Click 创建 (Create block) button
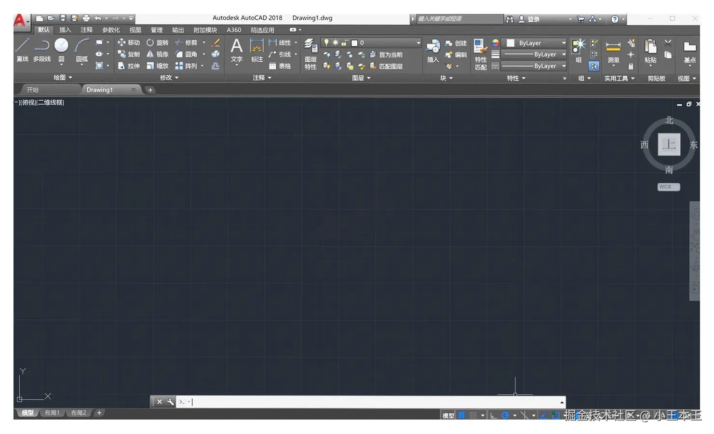This screenshot has width=714, height=434. (x=456, y=43)
